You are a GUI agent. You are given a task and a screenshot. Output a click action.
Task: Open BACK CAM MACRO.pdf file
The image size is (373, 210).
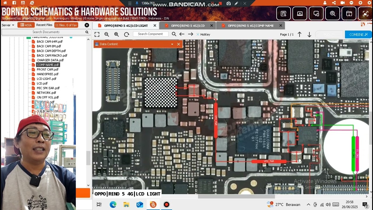coord(52,55)
